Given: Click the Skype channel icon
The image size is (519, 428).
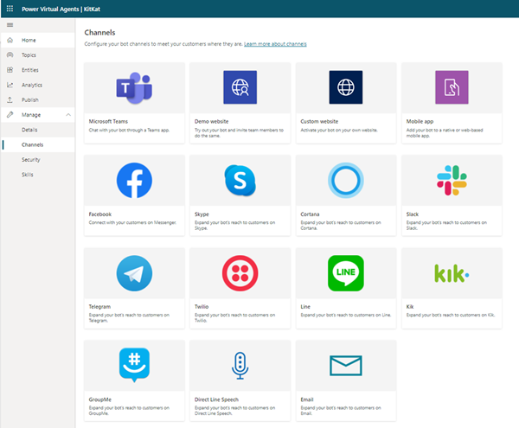Looking at the screenshot, I should (x=240, y=180).
